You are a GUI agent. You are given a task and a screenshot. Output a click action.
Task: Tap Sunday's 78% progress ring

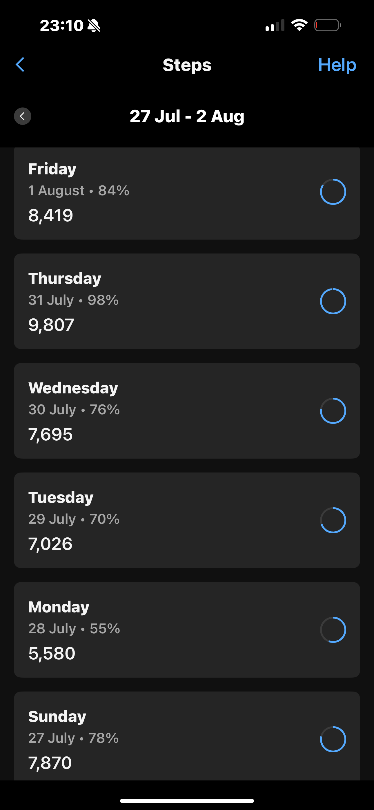coord(333,739)
